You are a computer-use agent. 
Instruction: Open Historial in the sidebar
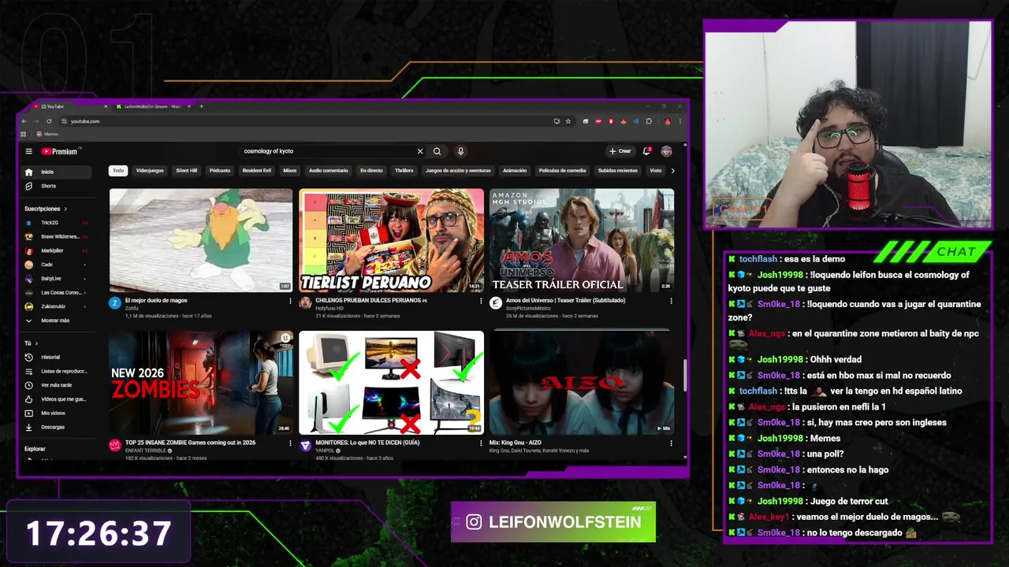click(58, 357)
